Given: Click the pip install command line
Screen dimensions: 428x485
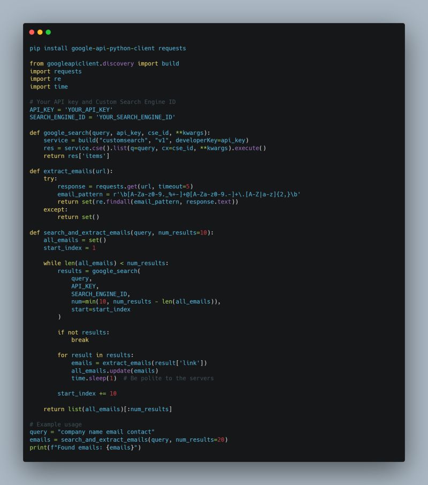Looking at the screenshot, I should [108, 48].
